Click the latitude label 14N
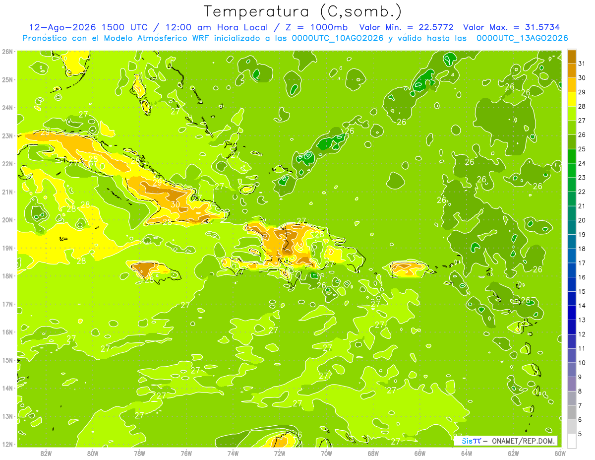Image resolution: width=595 pixels, height=460 pixels. pos(7,388)
